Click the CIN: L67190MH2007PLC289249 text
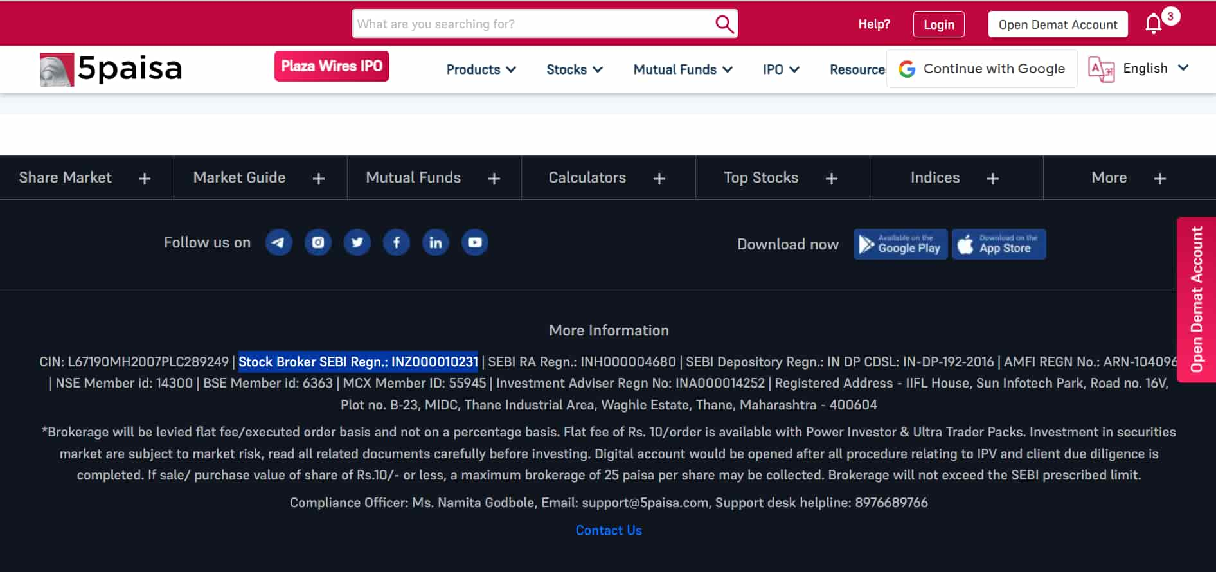Viewport: 1216px width, 572px height. 134,362
